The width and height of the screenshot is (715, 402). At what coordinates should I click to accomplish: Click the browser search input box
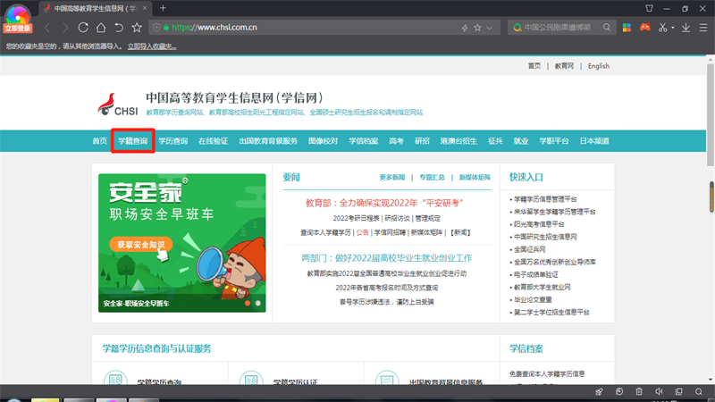pos(561,28)
